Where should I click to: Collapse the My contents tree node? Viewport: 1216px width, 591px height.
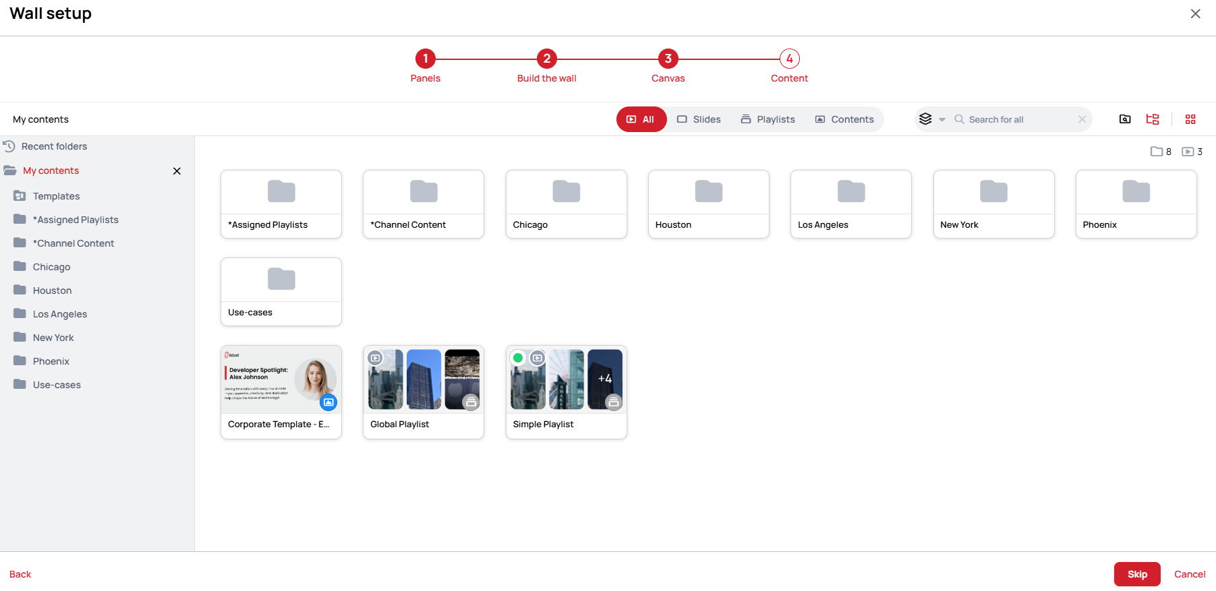click(10, 170)
